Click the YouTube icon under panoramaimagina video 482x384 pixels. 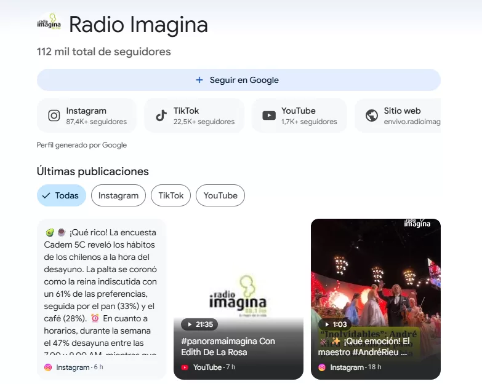click(185, 367)
